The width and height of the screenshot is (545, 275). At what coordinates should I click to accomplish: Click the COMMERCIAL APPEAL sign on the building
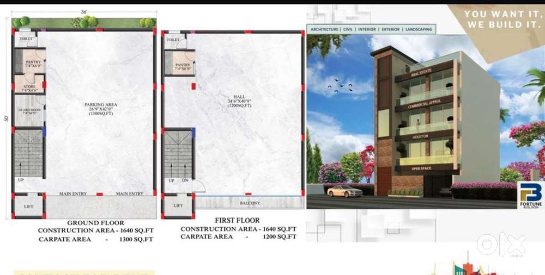tap(425, 104)
